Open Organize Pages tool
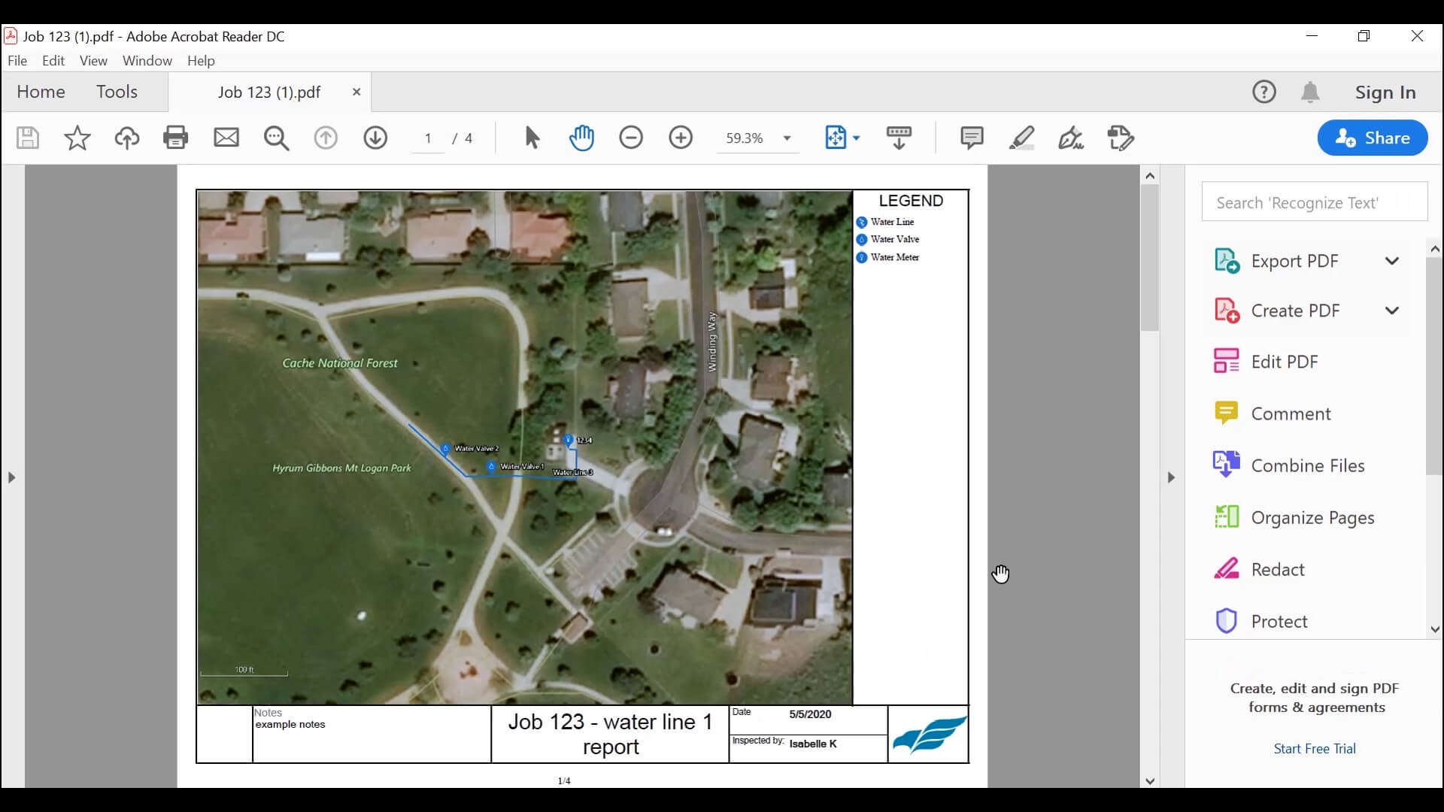The image size is (1444, 812). tap(1312, 517)
